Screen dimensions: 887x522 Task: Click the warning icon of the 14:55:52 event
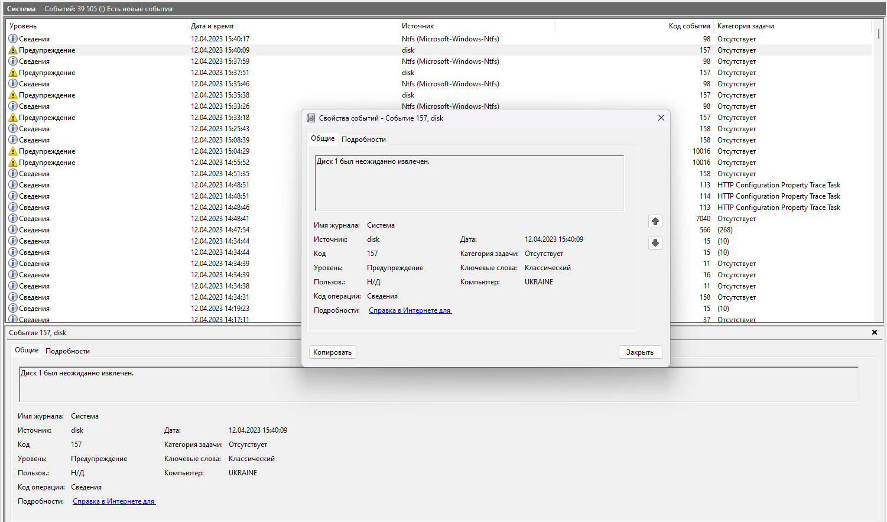13,163
